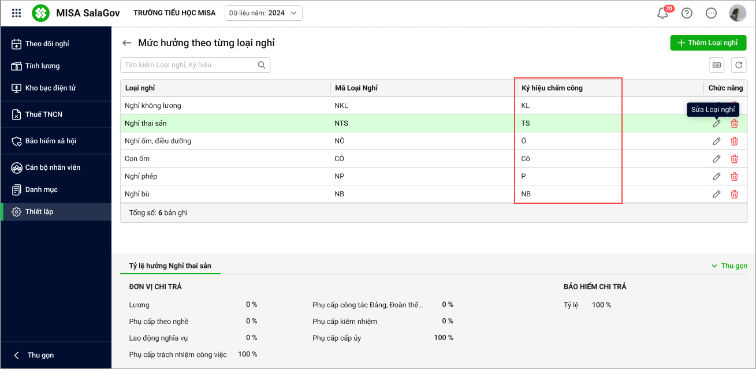
Task: Open the notifications bell
Action: pyautogui.click(x=662, y=13)
